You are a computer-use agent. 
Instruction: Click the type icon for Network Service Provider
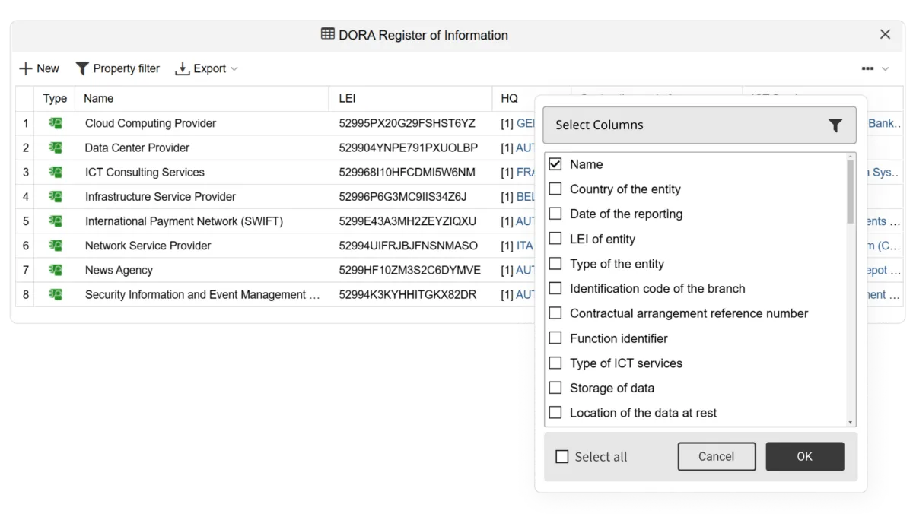coord(55,246)
